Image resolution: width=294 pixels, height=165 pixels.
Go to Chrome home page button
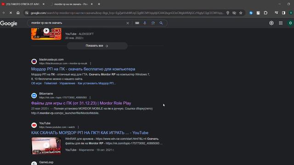[x=18, y=13]
